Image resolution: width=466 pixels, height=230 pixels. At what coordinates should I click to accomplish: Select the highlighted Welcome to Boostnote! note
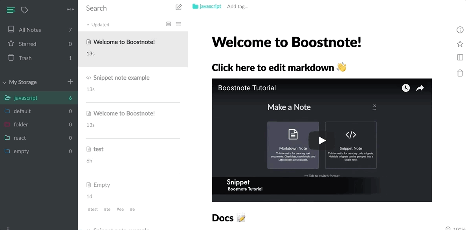pos(133,49)
